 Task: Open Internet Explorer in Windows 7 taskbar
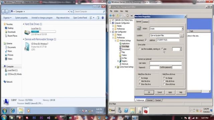(13, 111)
